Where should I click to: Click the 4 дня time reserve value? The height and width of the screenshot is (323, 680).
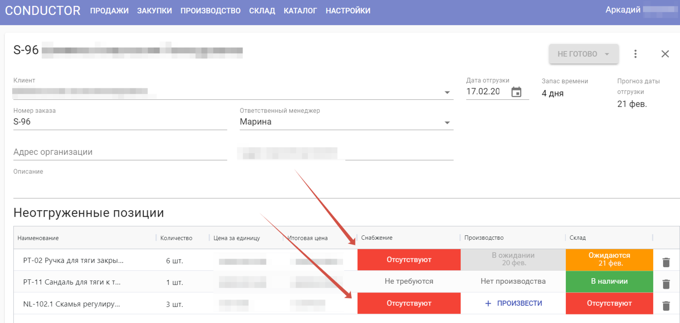(552, 93)
